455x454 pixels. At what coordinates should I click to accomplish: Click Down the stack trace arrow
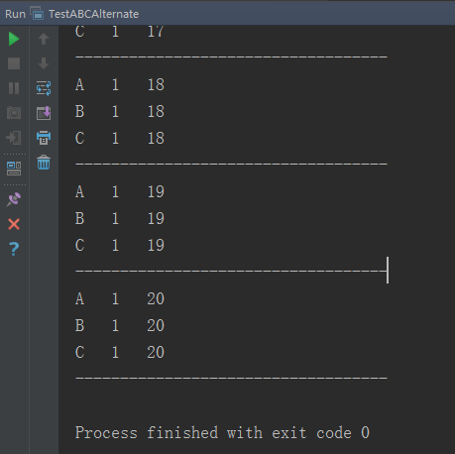click(44, 63)
